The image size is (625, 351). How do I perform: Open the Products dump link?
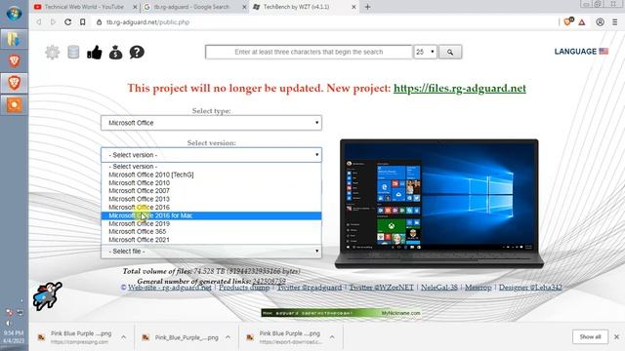pos(244,288)
